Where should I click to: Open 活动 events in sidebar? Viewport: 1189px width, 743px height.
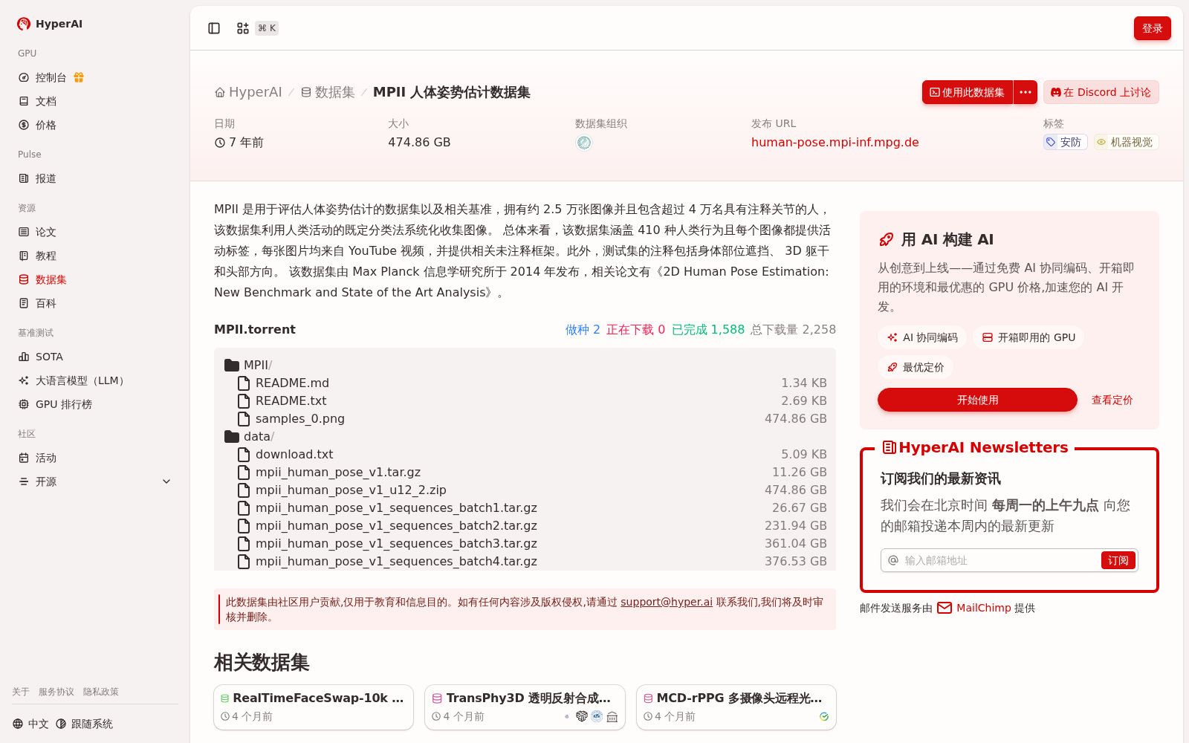point(45,458)
